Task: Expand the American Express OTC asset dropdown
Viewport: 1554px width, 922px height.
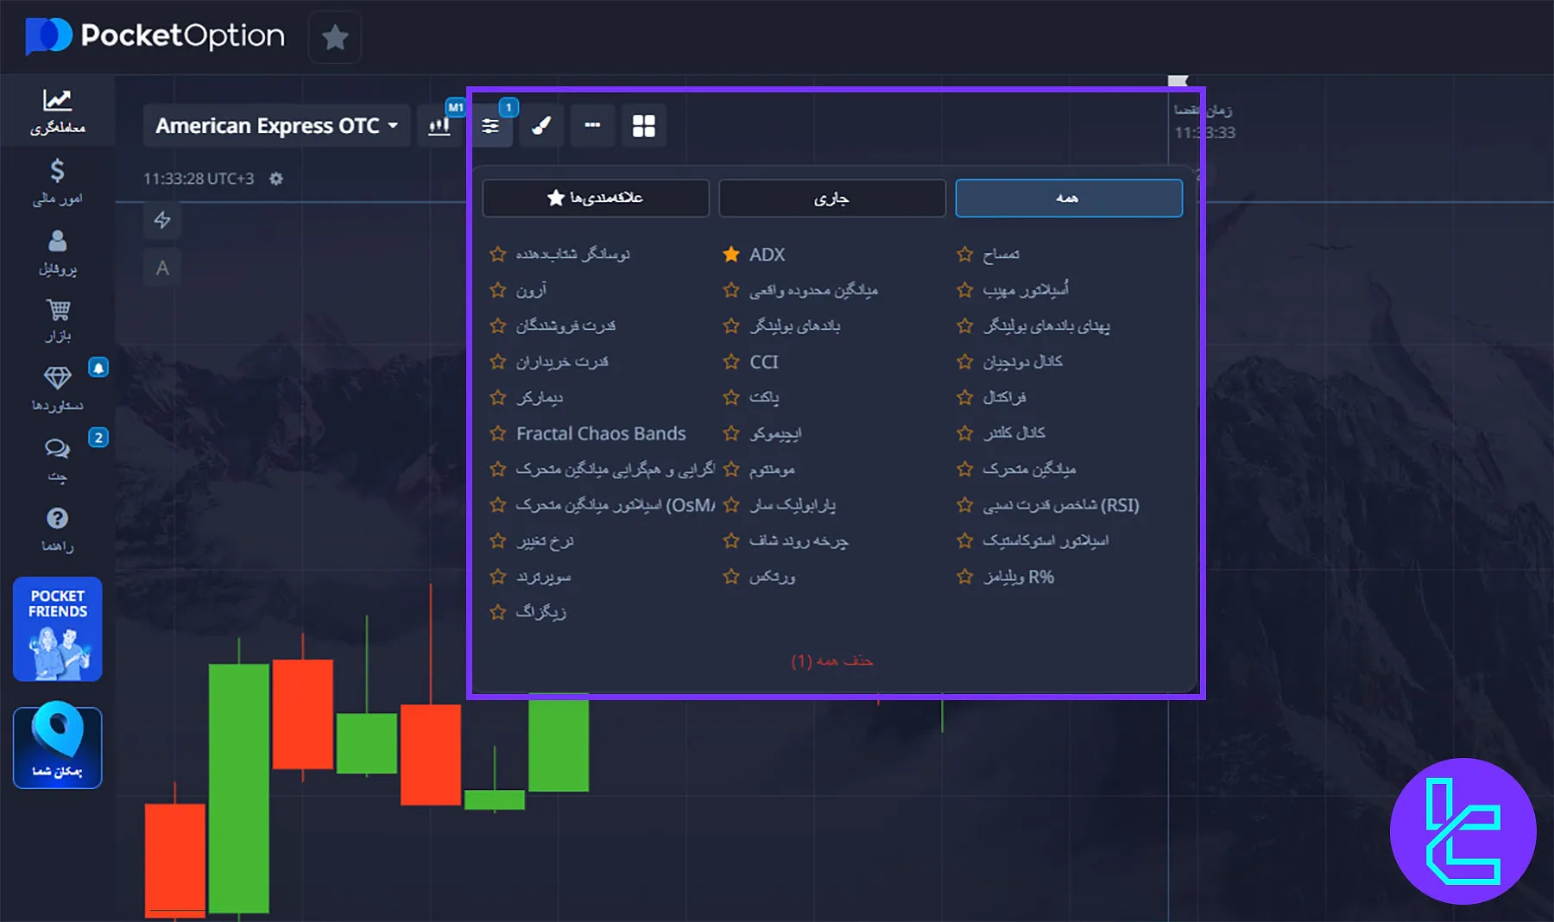Action: (276, 126)
